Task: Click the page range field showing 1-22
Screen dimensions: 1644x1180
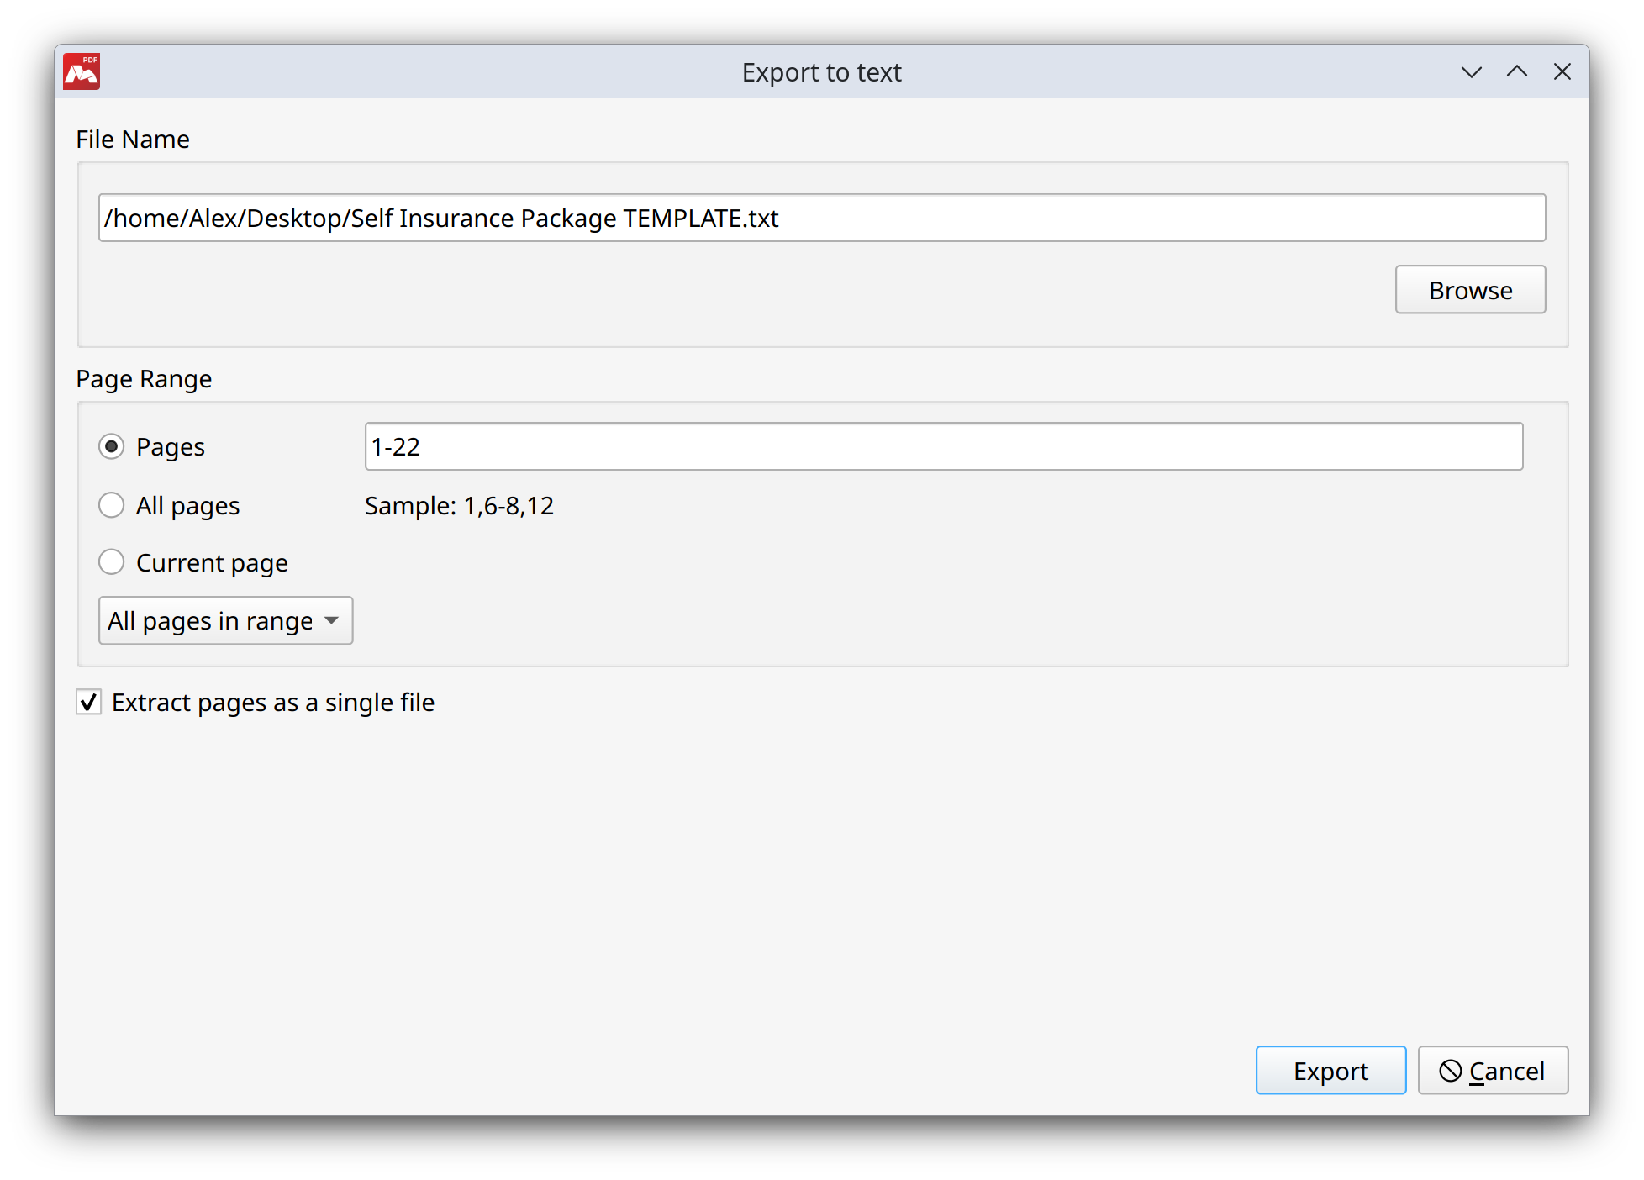Action: (x=942, y=446)
